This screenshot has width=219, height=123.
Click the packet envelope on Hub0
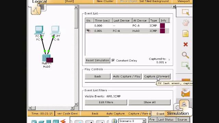(50, 60)
